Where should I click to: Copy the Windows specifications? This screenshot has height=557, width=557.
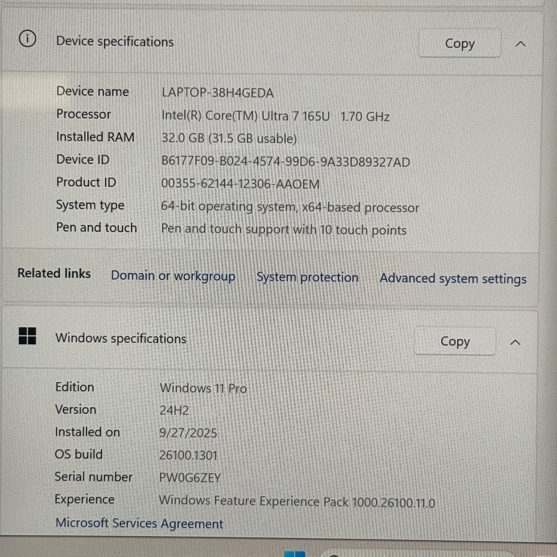(x=455, y=341)
